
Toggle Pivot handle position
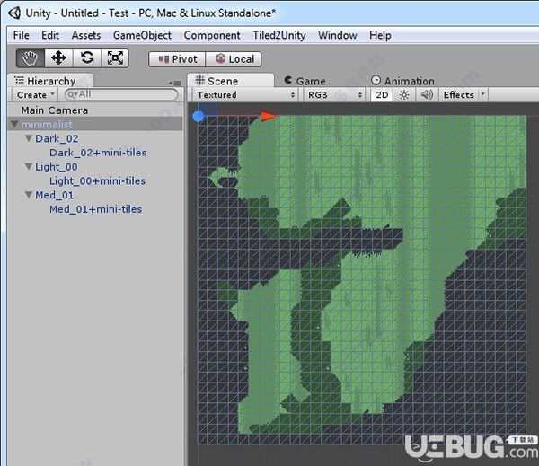(177, 59)
